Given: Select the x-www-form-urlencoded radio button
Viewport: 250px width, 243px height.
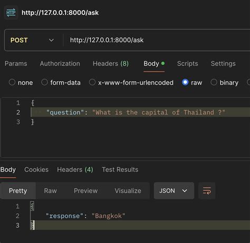Looking at the screenshot, I should [92, 82].
